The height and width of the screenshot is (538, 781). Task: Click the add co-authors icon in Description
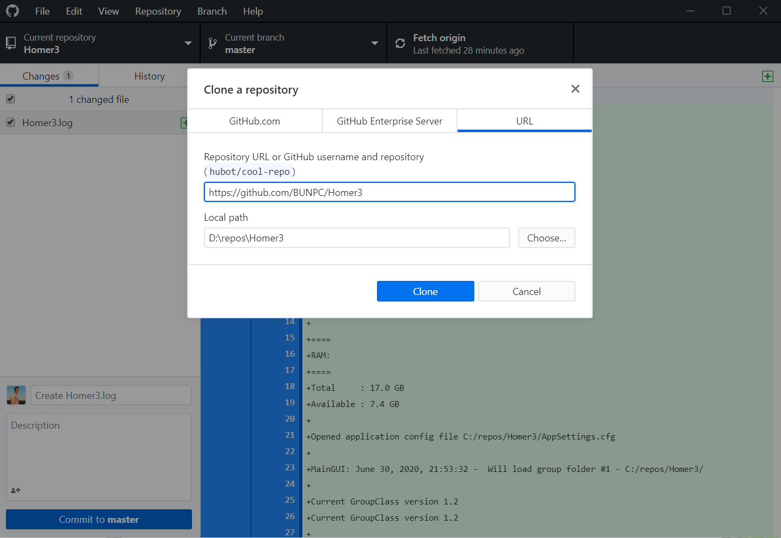[x=16, y=490]
